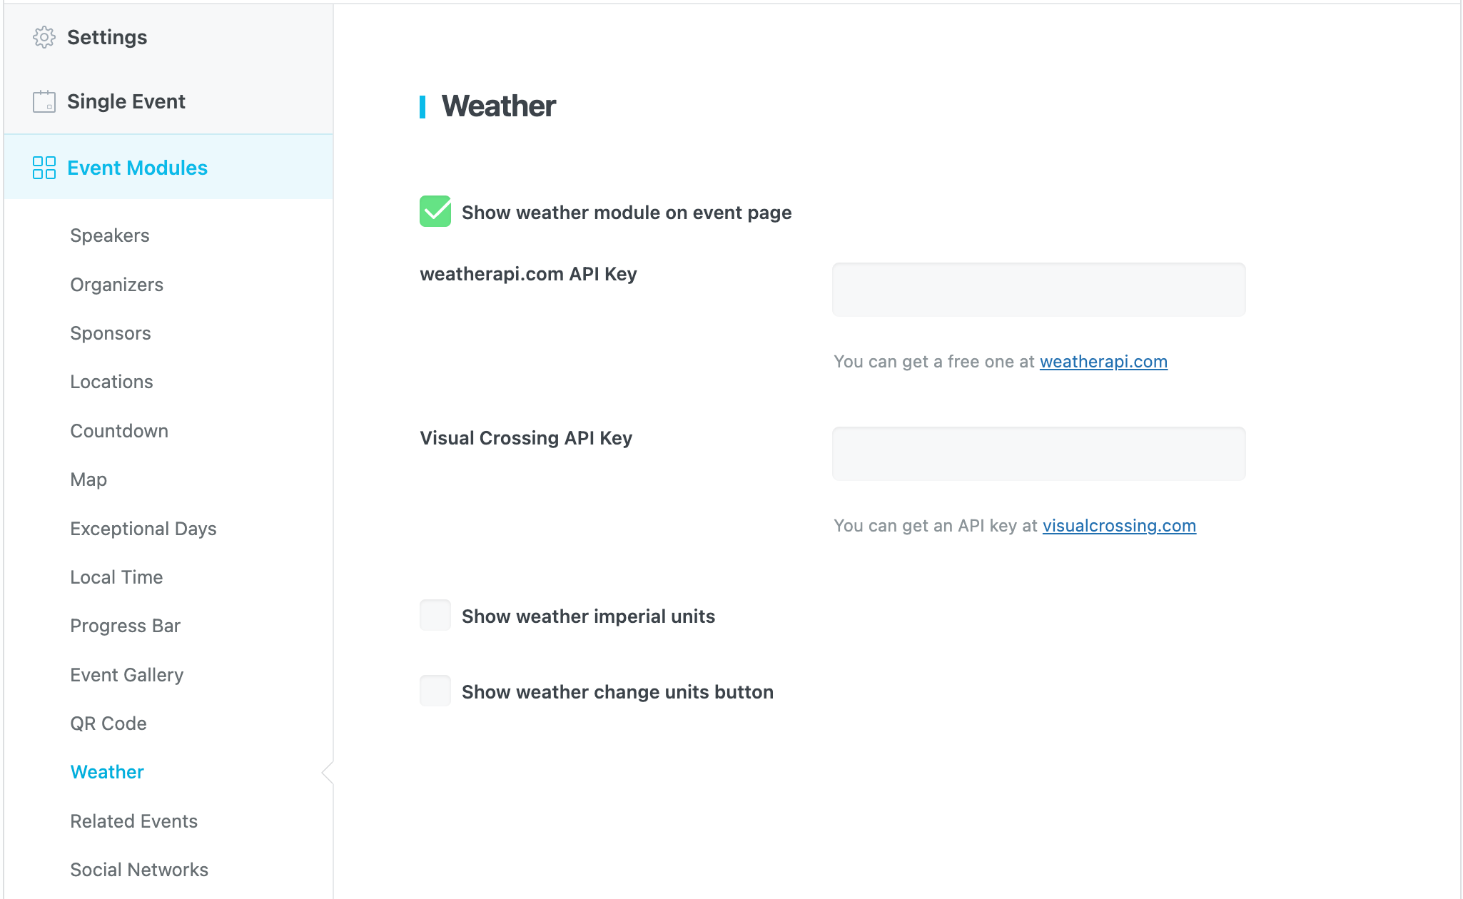Open Organizers module settings

click(117, 285)
